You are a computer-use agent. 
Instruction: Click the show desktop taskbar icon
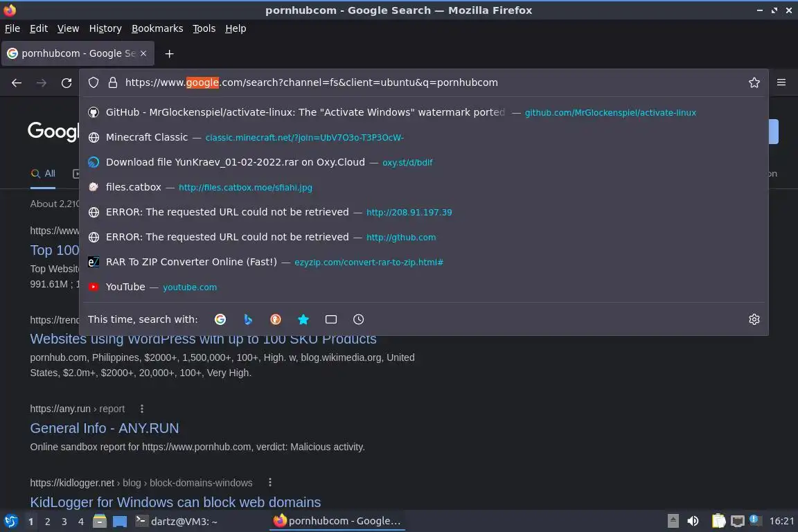tap(120, 522)
